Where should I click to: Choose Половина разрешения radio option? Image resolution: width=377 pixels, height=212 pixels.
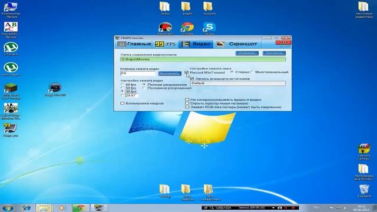coord(144,88)
